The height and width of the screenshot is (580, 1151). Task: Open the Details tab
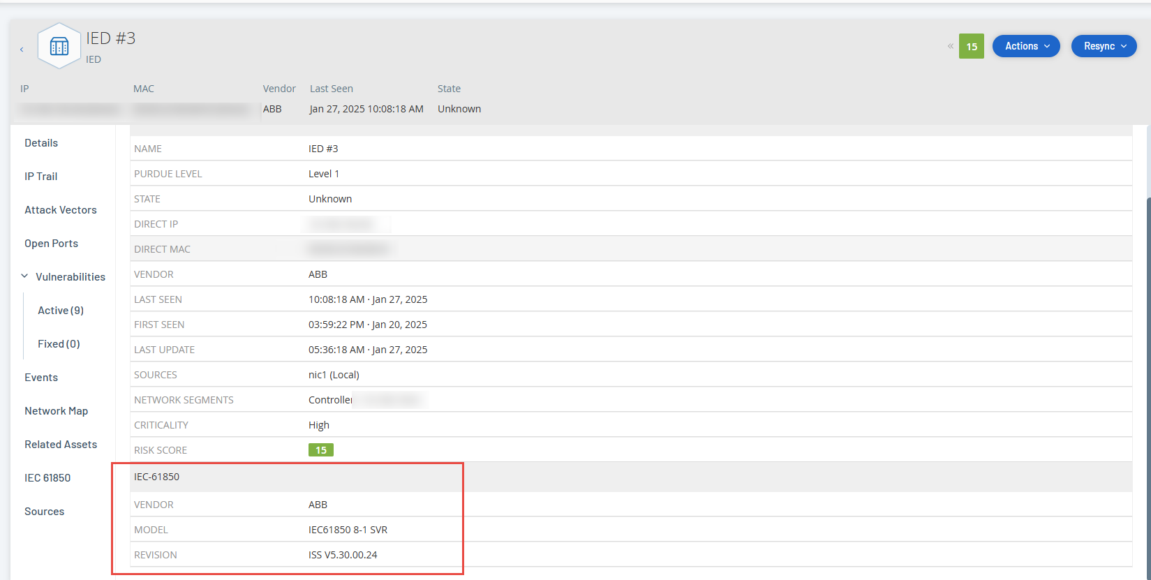(41, 143)
